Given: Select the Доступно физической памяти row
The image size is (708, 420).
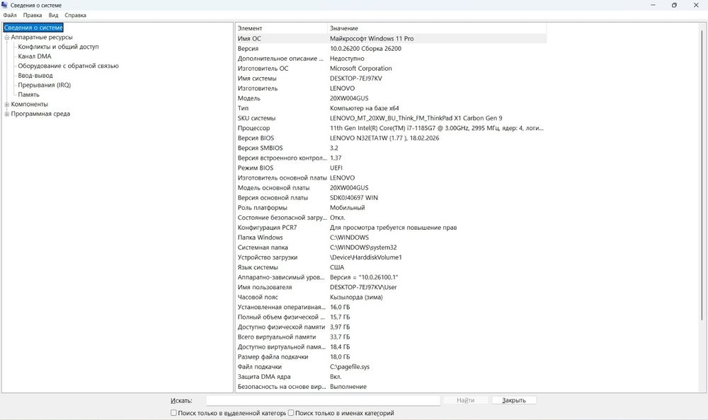Looking at the screenshot, I should coord(391,327).
